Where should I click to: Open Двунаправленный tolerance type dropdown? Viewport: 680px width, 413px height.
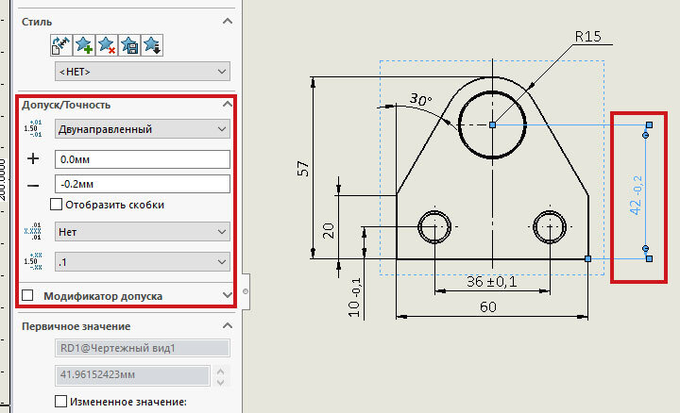click(143, 129)
